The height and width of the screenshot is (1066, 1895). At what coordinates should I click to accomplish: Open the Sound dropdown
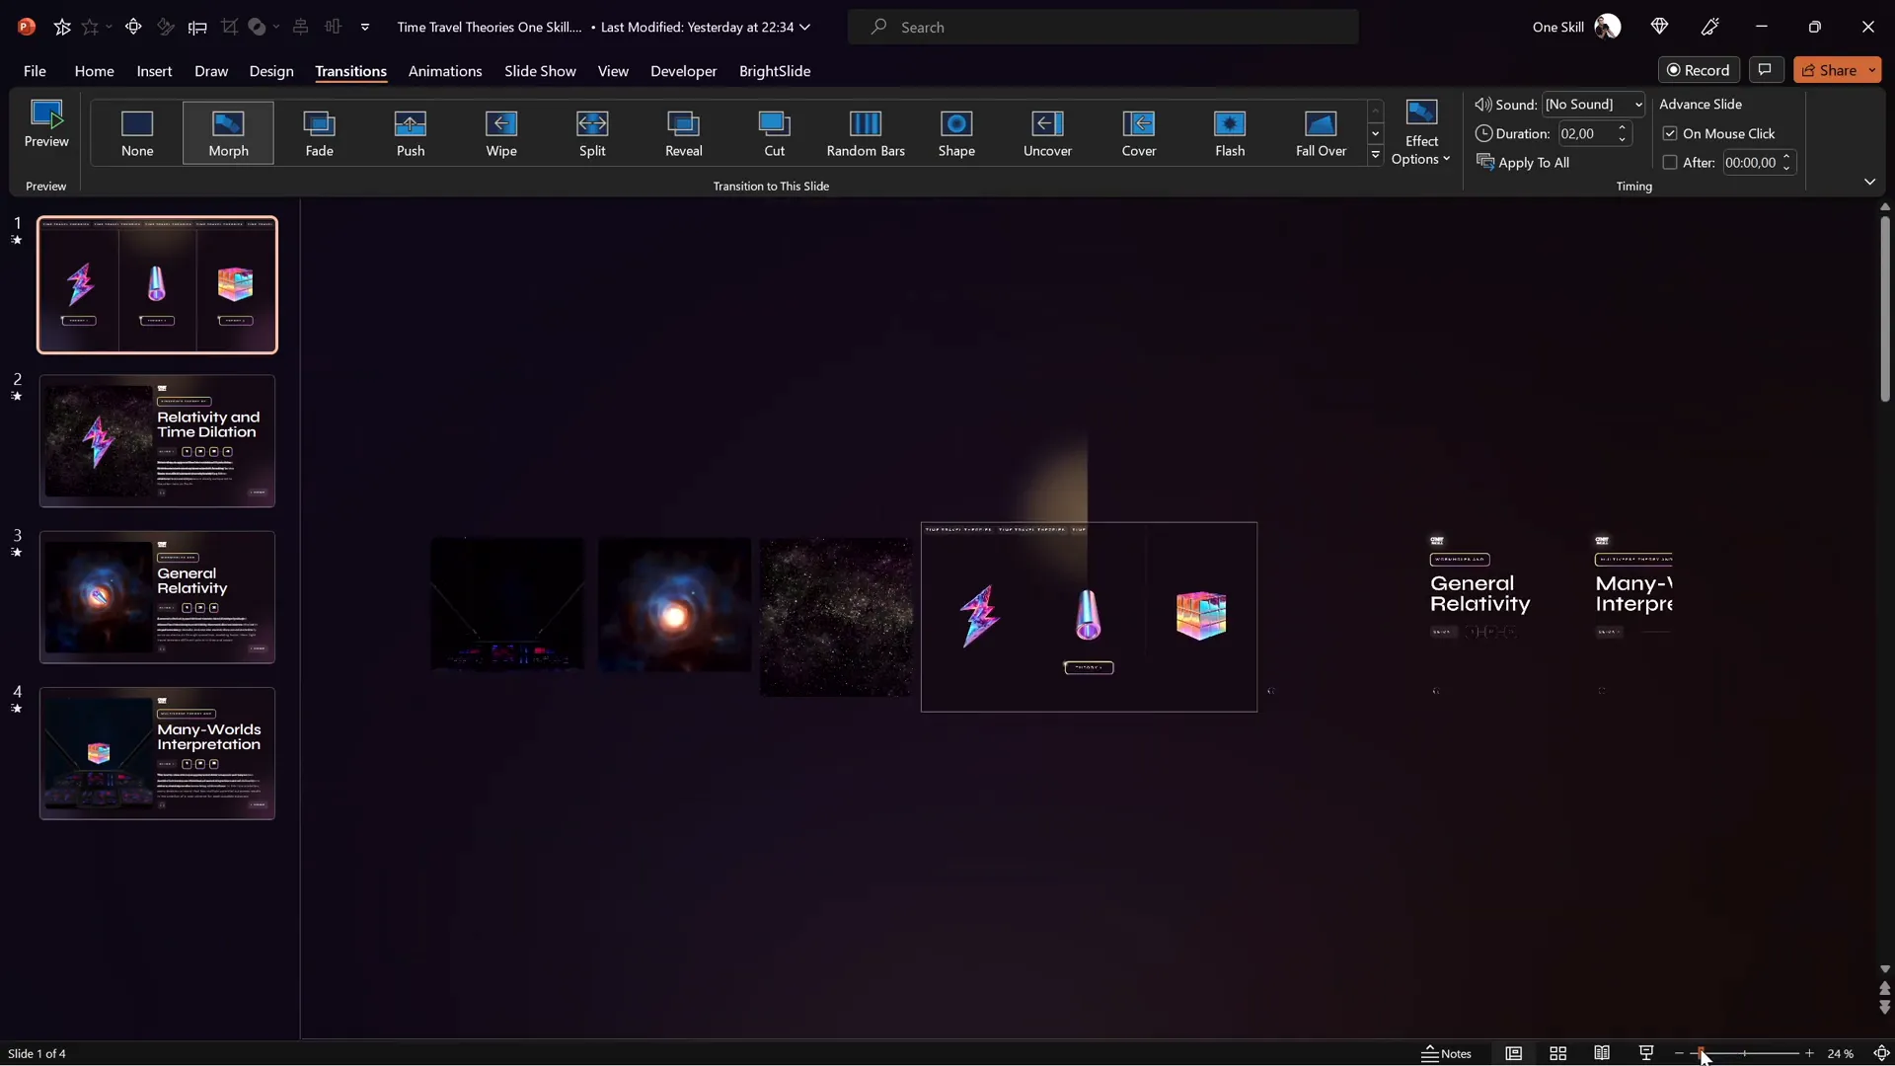pyautogui.click(x=1636, y=104)
